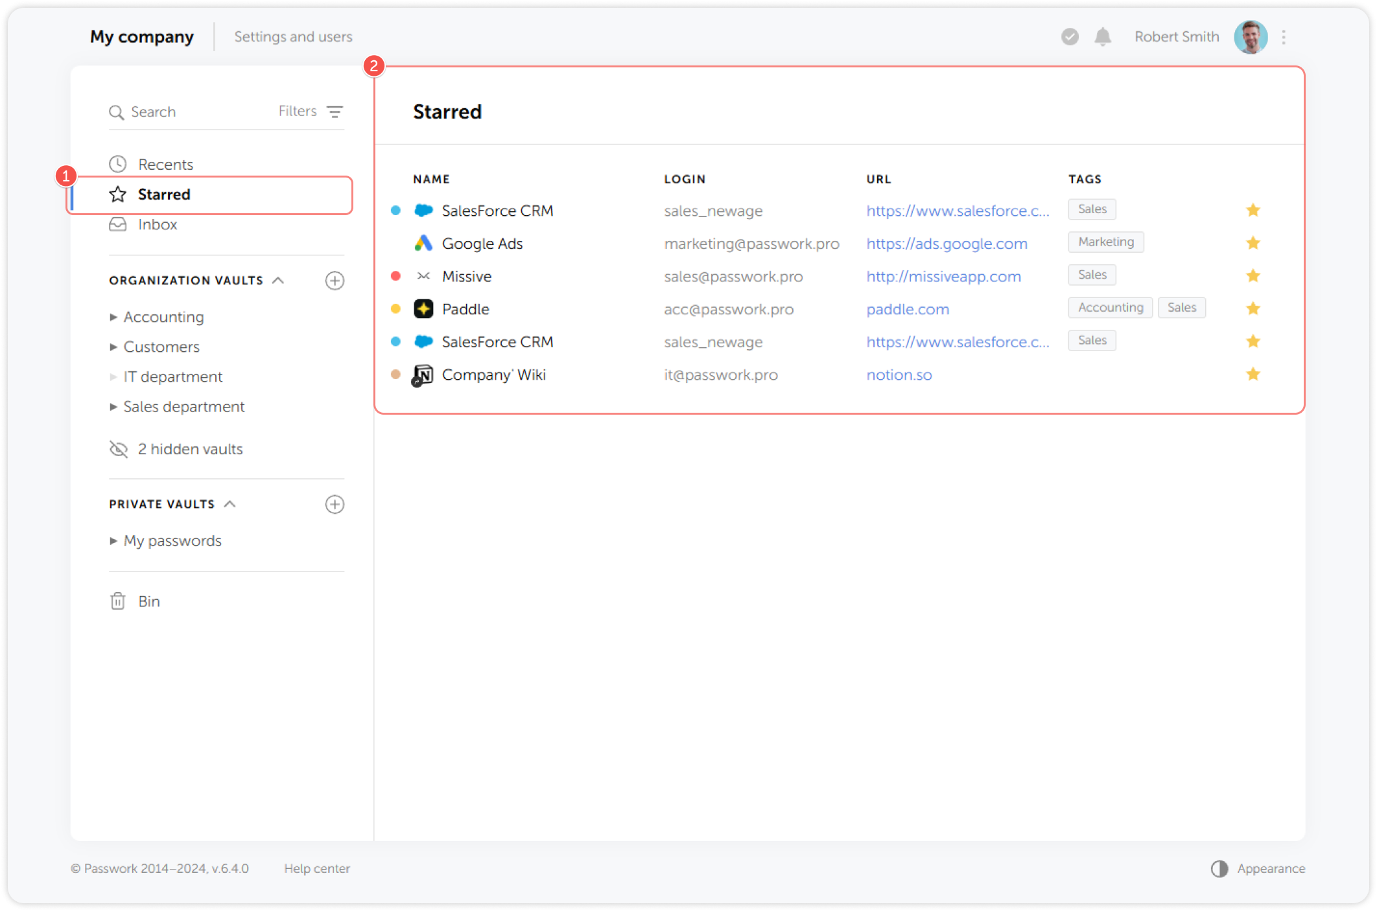The width and height of the screenshot is (1377, 911).
Task: Click the notifications bell icon
Action: click(x=1103, y=37)
